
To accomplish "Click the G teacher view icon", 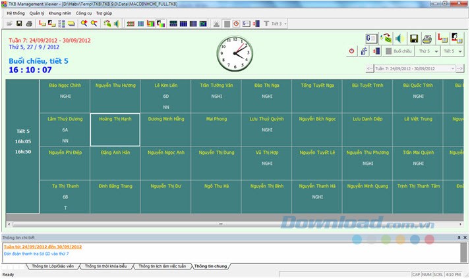I will (x=371, y=39).
